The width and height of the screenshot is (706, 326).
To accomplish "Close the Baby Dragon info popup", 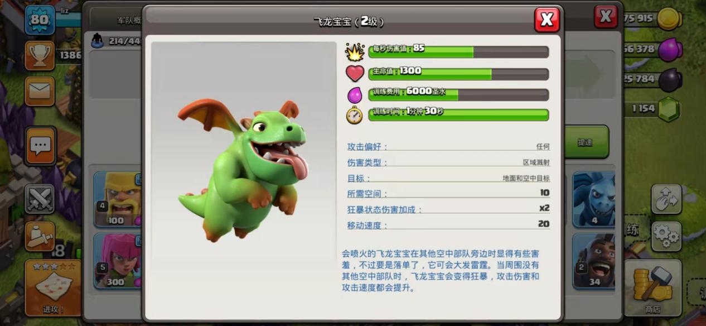I will point(547,20).
